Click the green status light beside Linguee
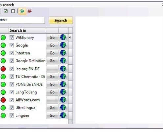 (x=3, y=115)
